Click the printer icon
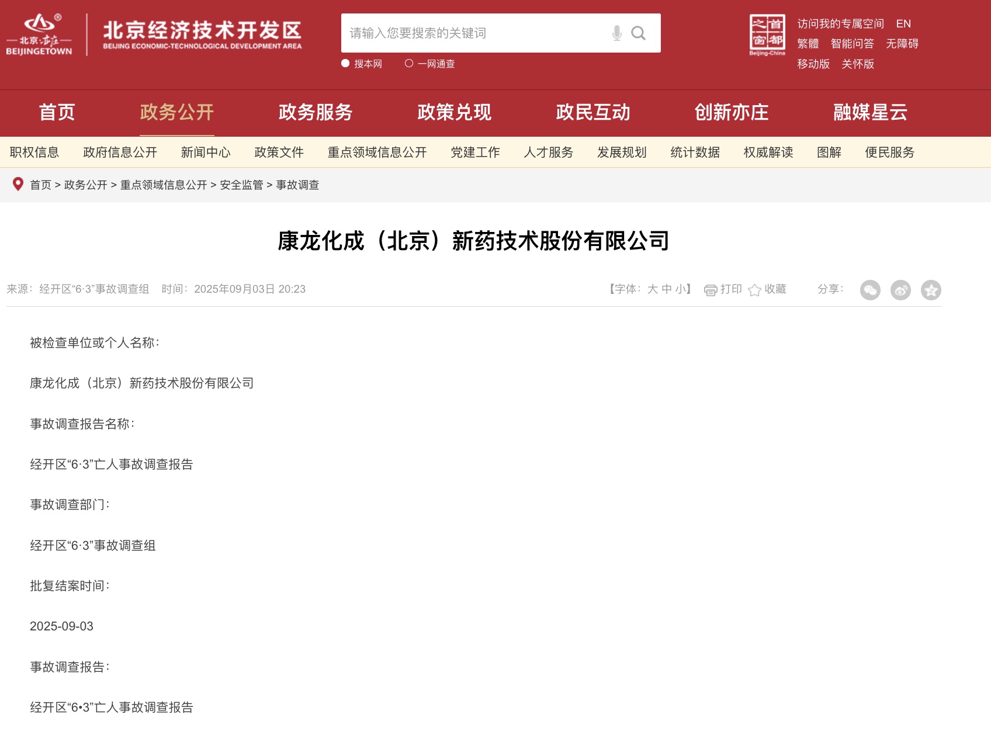The image size is (991, 742). [711, 290]
